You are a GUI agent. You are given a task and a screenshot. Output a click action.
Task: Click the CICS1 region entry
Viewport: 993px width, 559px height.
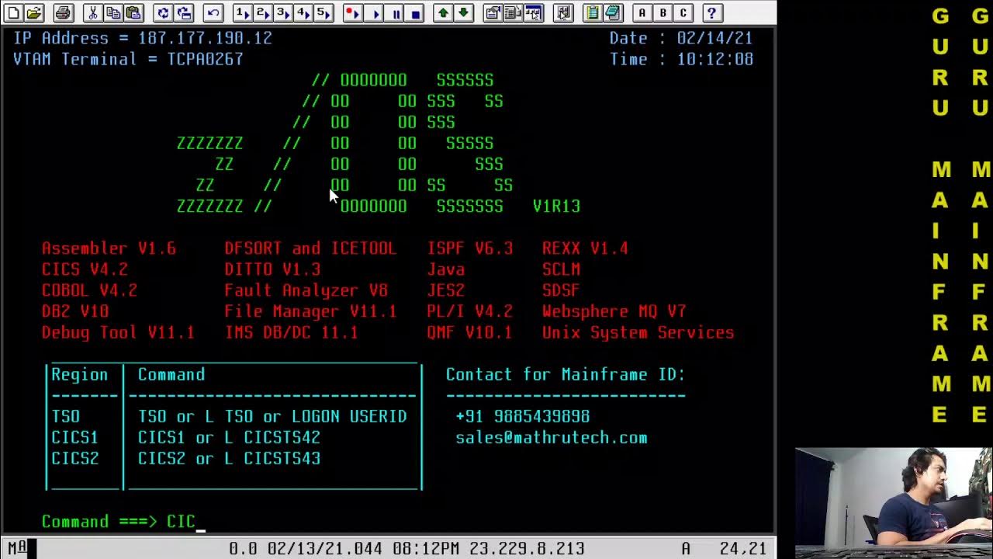point(75,438)
